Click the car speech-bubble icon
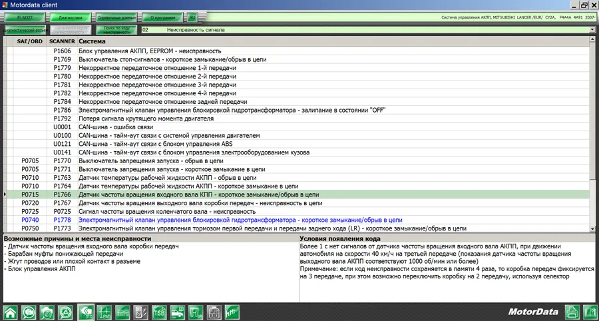 [29, 312]
